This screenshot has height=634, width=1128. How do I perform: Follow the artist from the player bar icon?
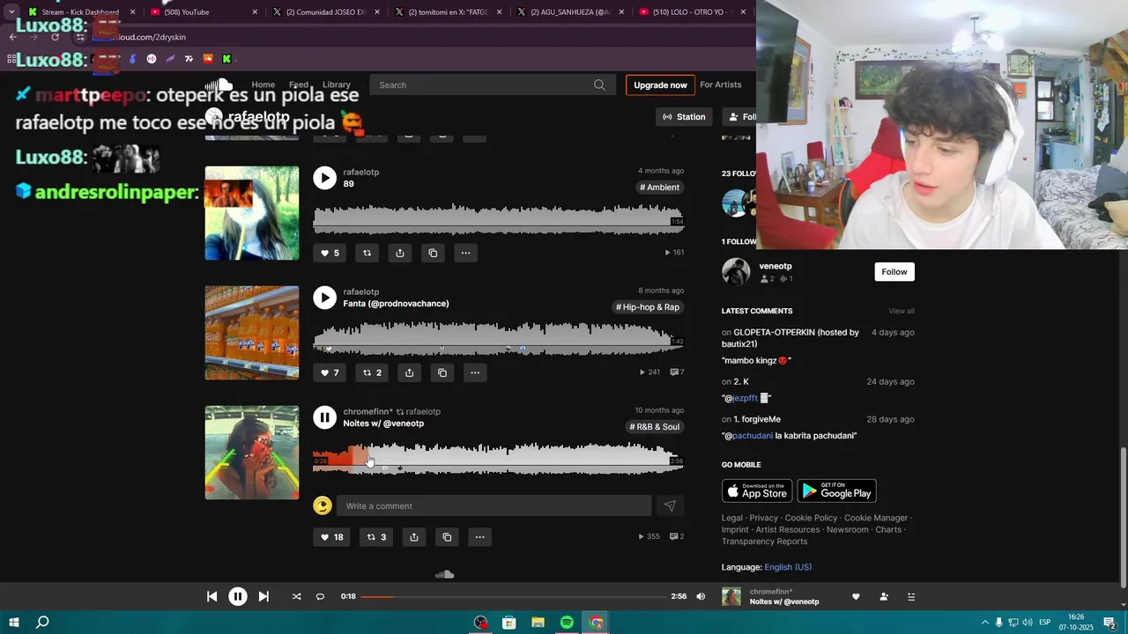(x=884, y=596)
